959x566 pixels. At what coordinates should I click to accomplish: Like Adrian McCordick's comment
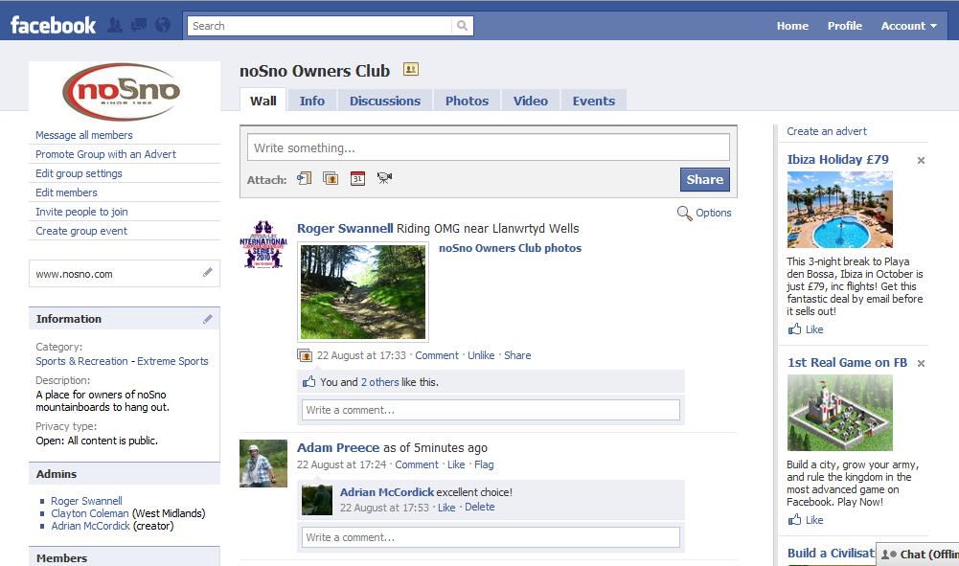point(446,508)
